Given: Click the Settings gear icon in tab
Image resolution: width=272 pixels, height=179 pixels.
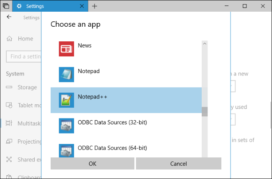Looking at the screenshot, I should (19, 6).
